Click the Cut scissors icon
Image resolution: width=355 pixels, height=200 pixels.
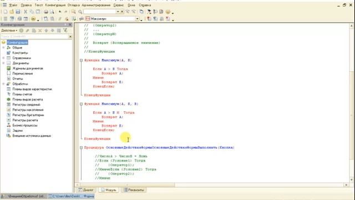[x=26, y=12]
